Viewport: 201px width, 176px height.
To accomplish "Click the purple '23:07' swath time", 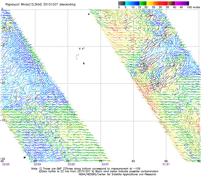I will (105, 164).
